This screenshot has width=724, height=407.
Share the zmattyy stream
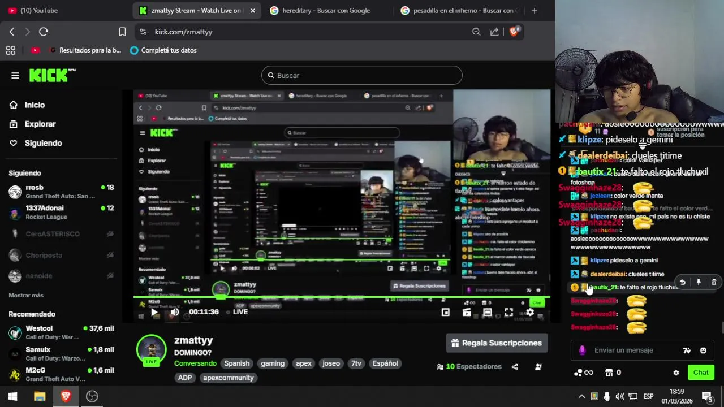point(515,367)
